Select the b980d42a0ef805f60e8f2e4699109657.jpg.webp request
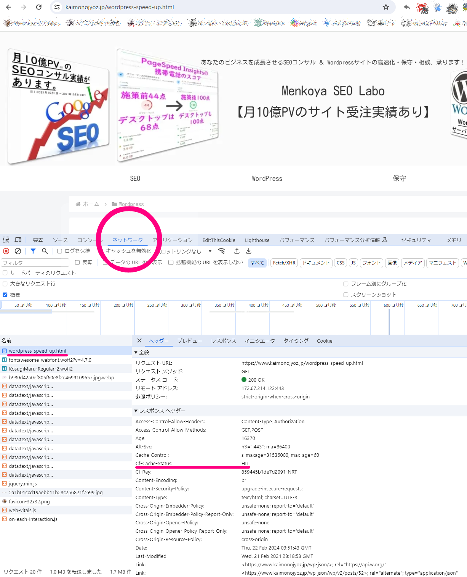 pos(66,377)
